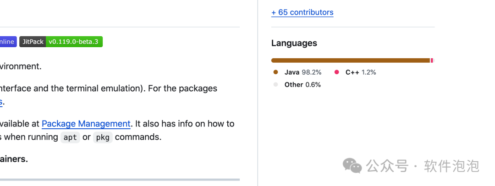Click the partially visible link ending in s
The height and width of the screenshot is (186, 495).
point(1,102)
